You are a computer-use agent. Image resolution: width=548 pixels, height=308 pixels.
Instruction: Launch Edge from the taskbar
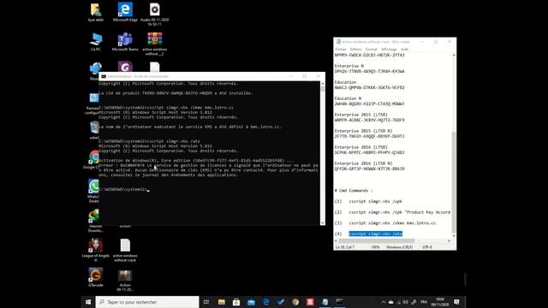[265, 302]
